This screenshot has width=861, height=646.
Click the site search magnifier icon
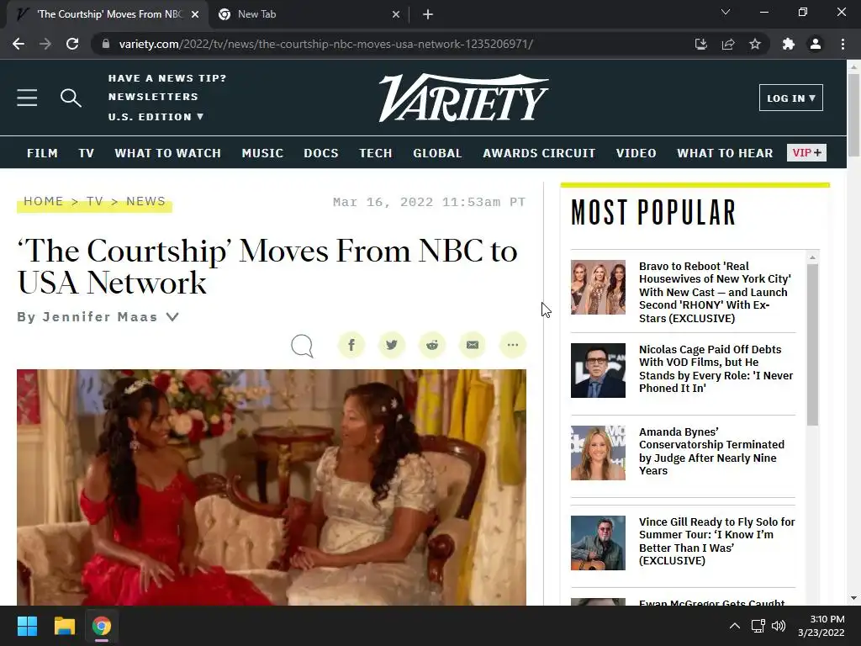pos(71,98)
